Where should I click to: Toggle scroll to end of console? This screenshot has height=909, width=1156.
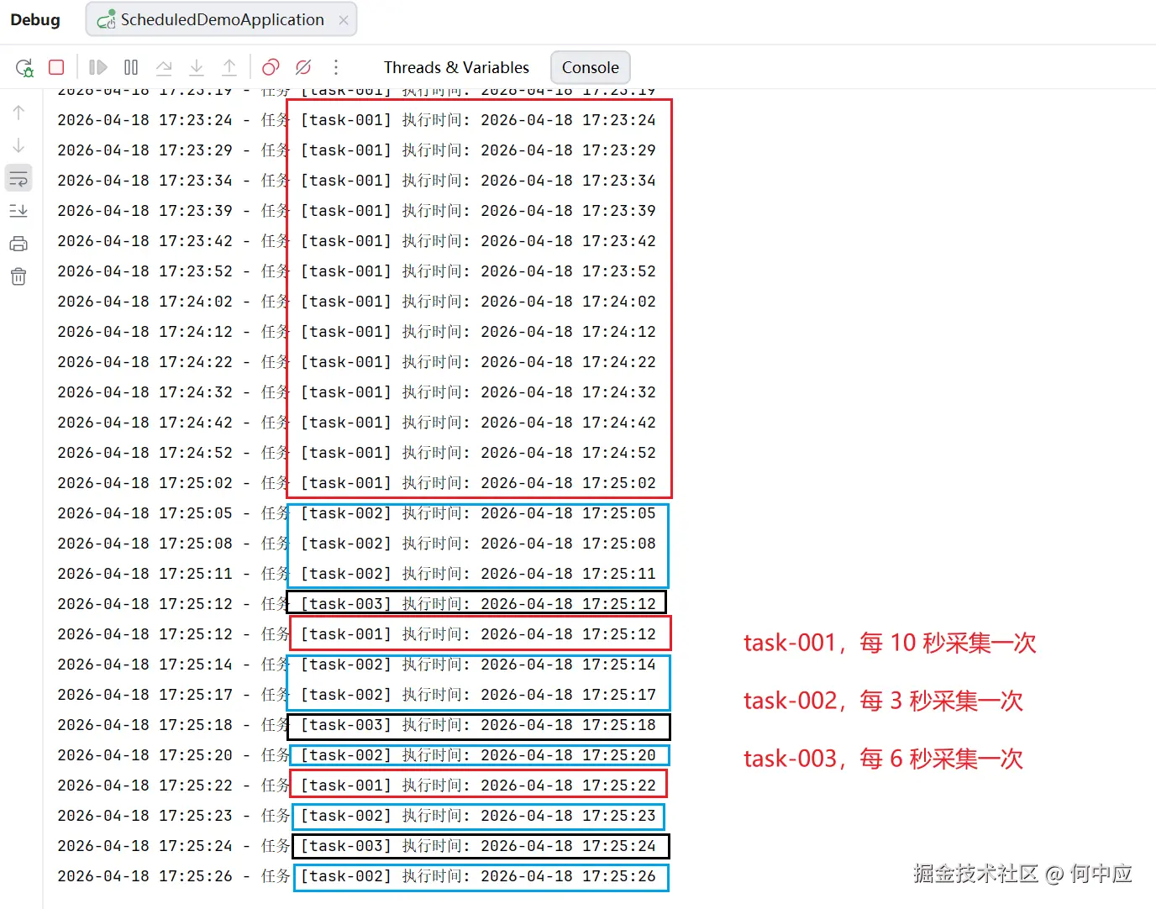pyautogui.click(x=18, y=211)
